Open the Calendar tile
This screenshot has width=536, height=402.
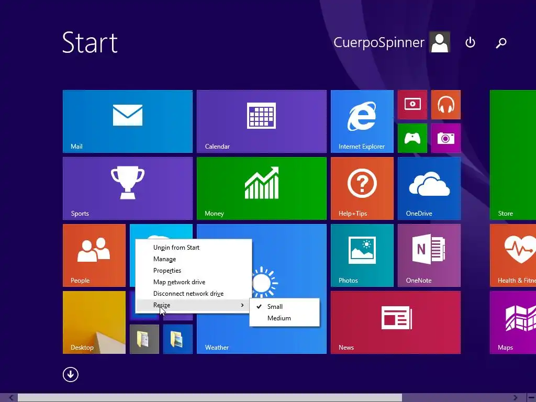pyautogui.click(x=262, y=121)
